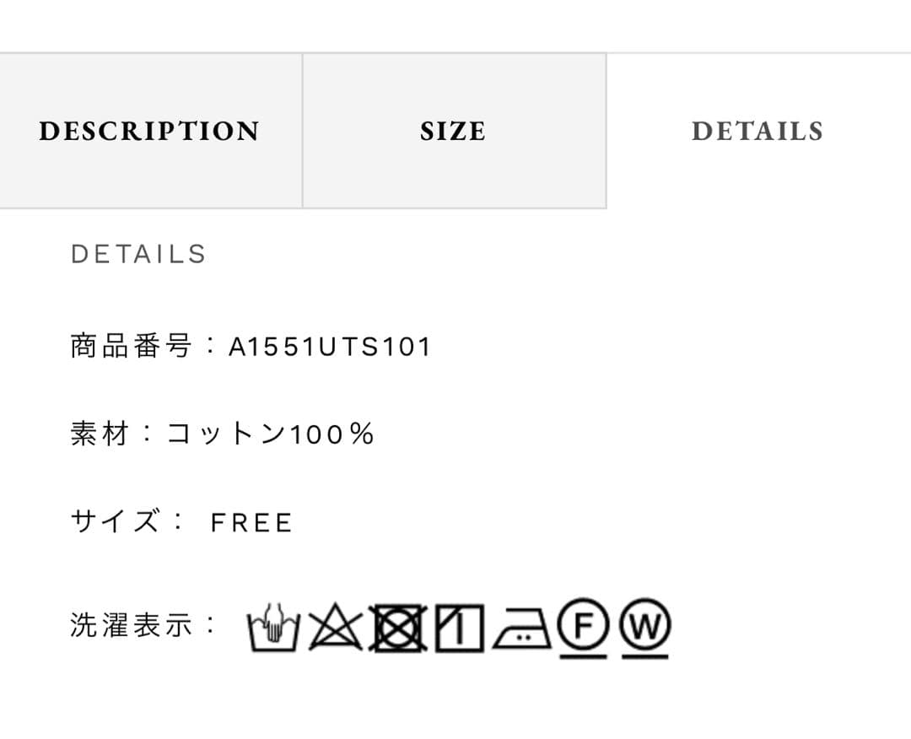This screenshot has height=739, width=911.
Task: Click the hand wash laundry symbol
Action: pyautogui.click(x=272, y=628)
